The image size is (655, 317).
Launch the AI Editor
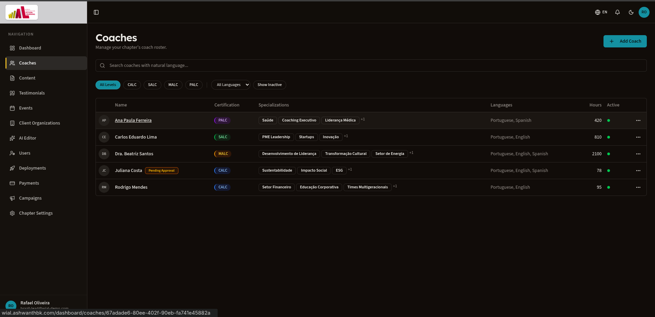click(x=46, y=138)
